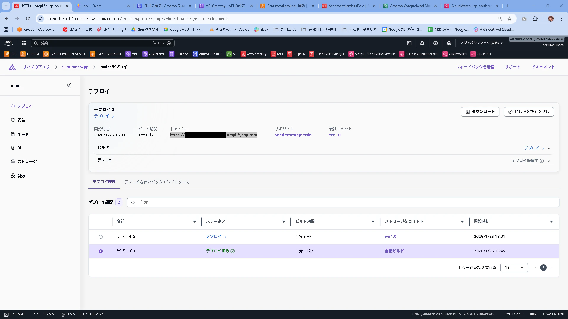
Task: Click the デプロイ履歴 search field
Action: pos(343,202)
